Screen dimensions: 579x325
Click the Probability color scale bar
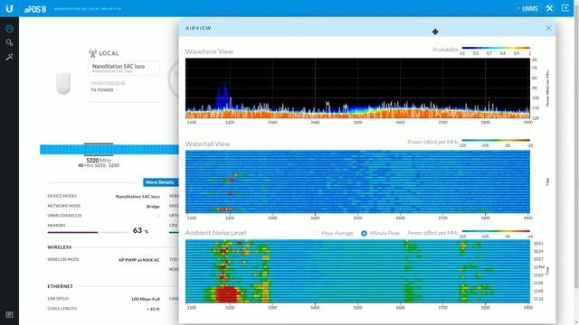click(496, 48)
